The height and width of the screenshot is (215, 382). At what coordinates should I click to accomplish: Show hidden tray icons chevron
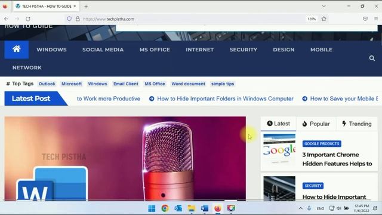point(301,208)
